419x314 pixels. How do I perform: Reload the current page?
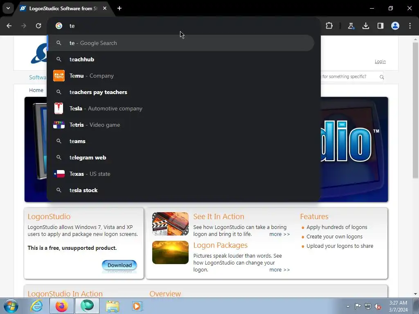point(38,26)
